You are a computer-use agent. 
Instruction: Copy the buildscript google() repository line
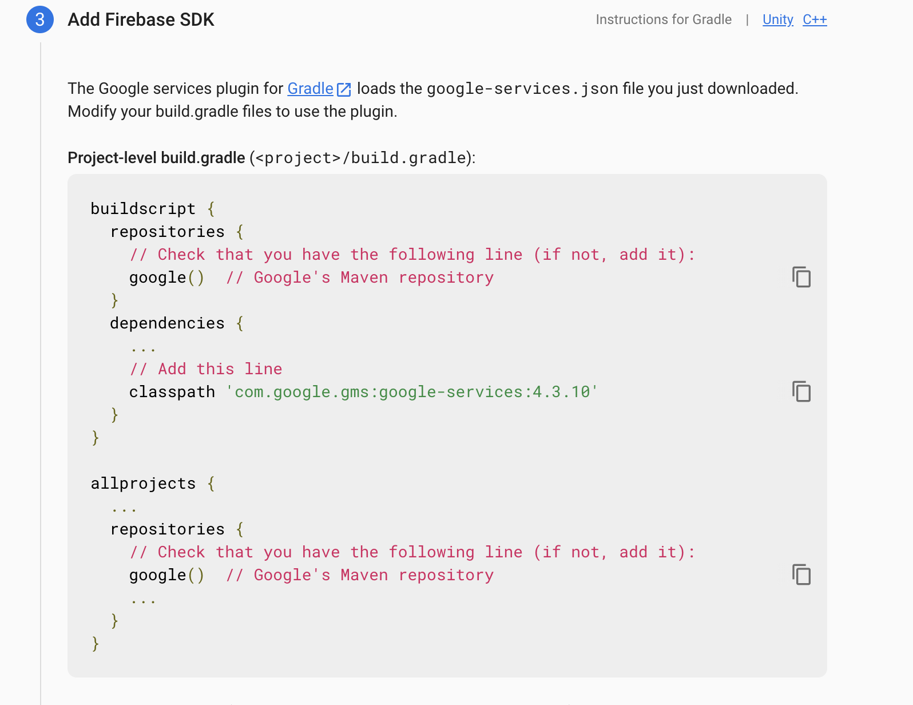tap(801, 277)
